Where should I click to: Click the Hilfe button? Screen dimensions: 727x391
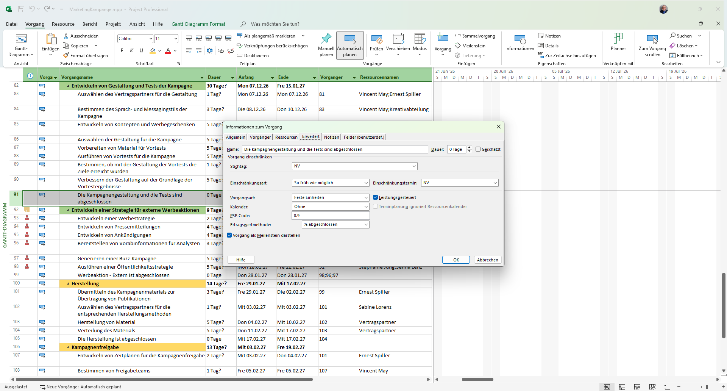(x=241, y=260)
